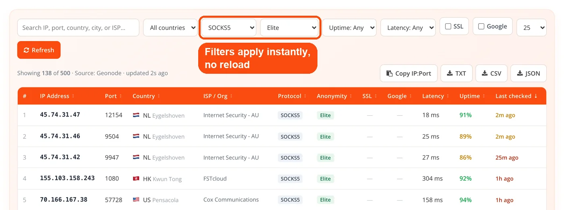Open the 25 rows-per-page dropdown
Viewport: 564px width, 210px height.
(531, 28)
